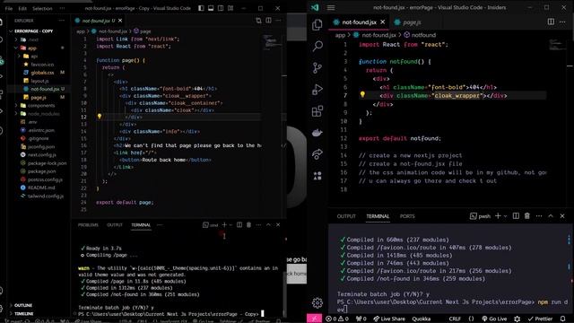Click Live Share in Insiders status bar

(x=389, y=319)
